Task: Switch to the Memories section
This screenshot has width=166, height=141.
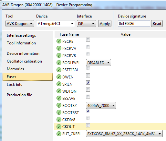Action: 16,69
